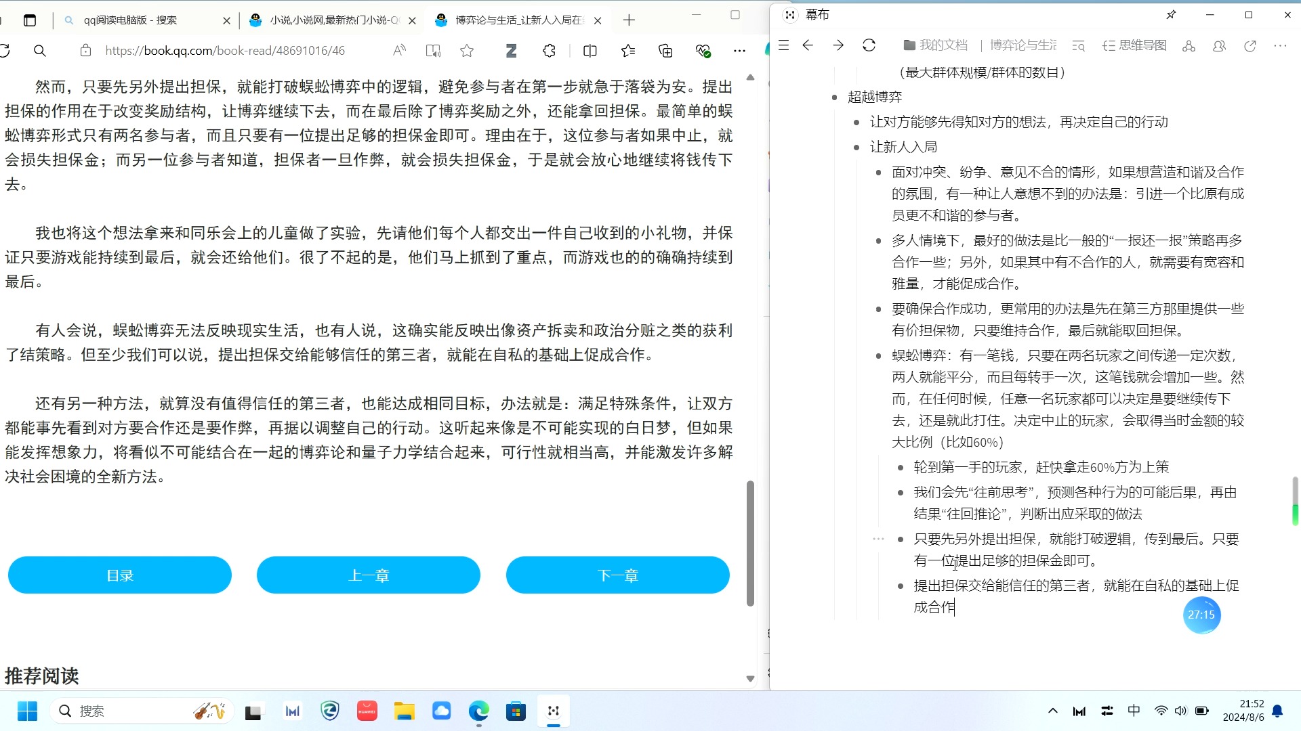Viewport: 1301px width, 731px height.
Task: Close the 博弈论与生活 browser tab
Action: tap(598, 21)
